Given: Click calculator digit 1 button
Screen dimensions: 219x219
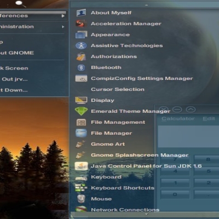Looking at the screenshot, I should (x=175, y=183).
